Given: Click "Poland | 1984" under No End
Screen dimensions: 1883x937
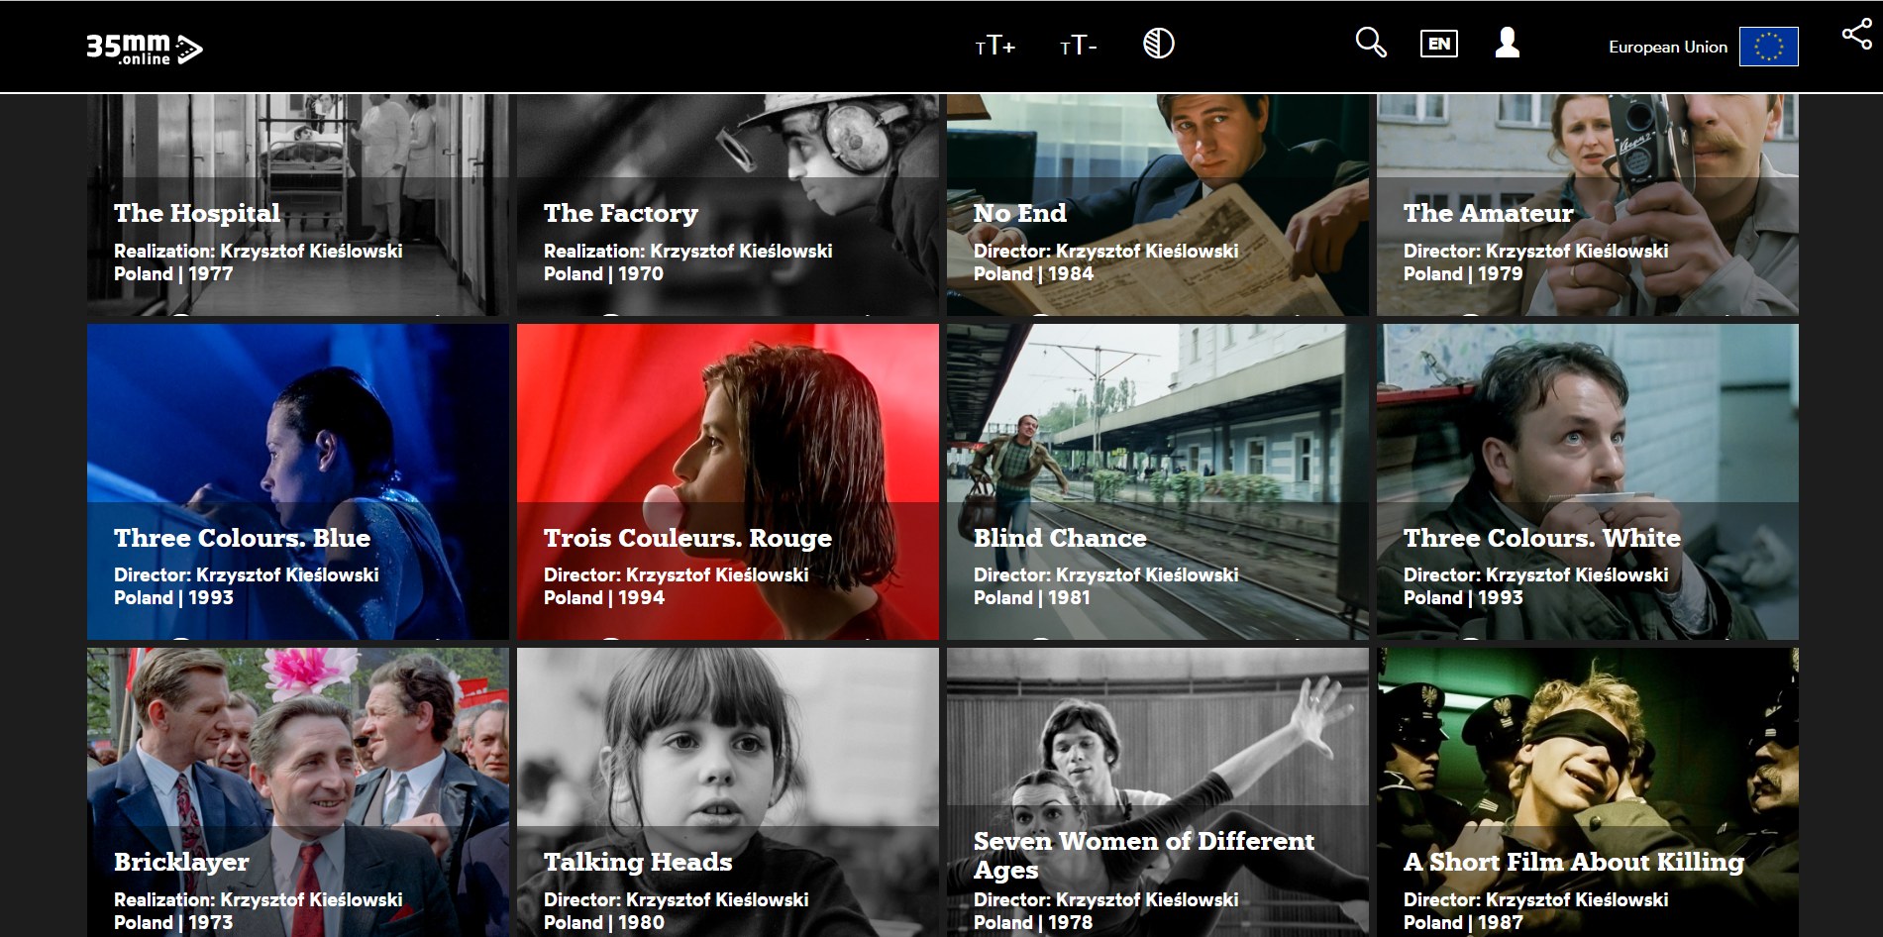Looking at the screenshot, I should (x=1033, y=274).
